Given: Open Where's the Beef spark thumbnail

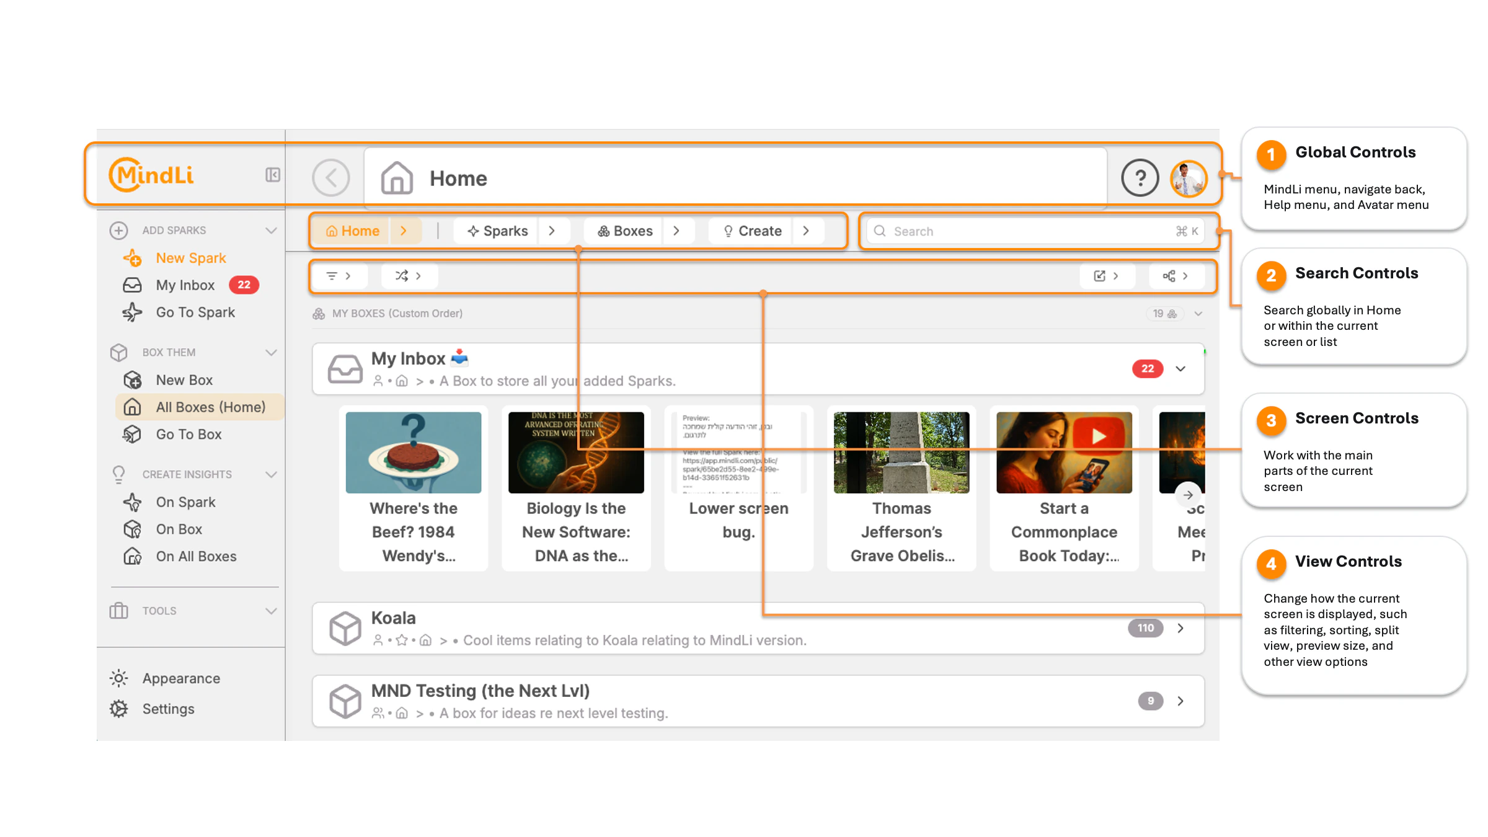Looking at the screenshot, I should click(414, 453).
